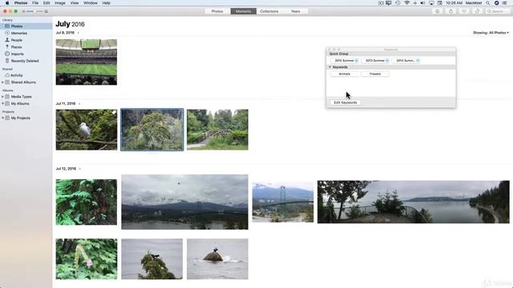Expand the Shared Albums disclosure triangle
Screen dimensions: 513x288
(x=2, y=82)
